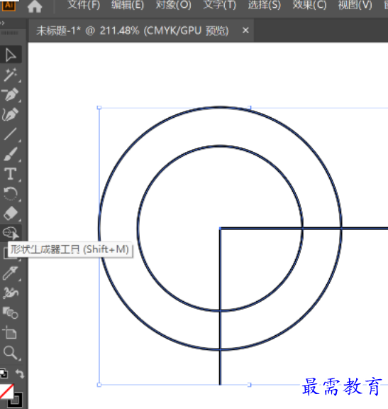The height and width of the screenshot is (409, 388).
Task: Click the toolbar drag grip handle
Action: (10, 33)
